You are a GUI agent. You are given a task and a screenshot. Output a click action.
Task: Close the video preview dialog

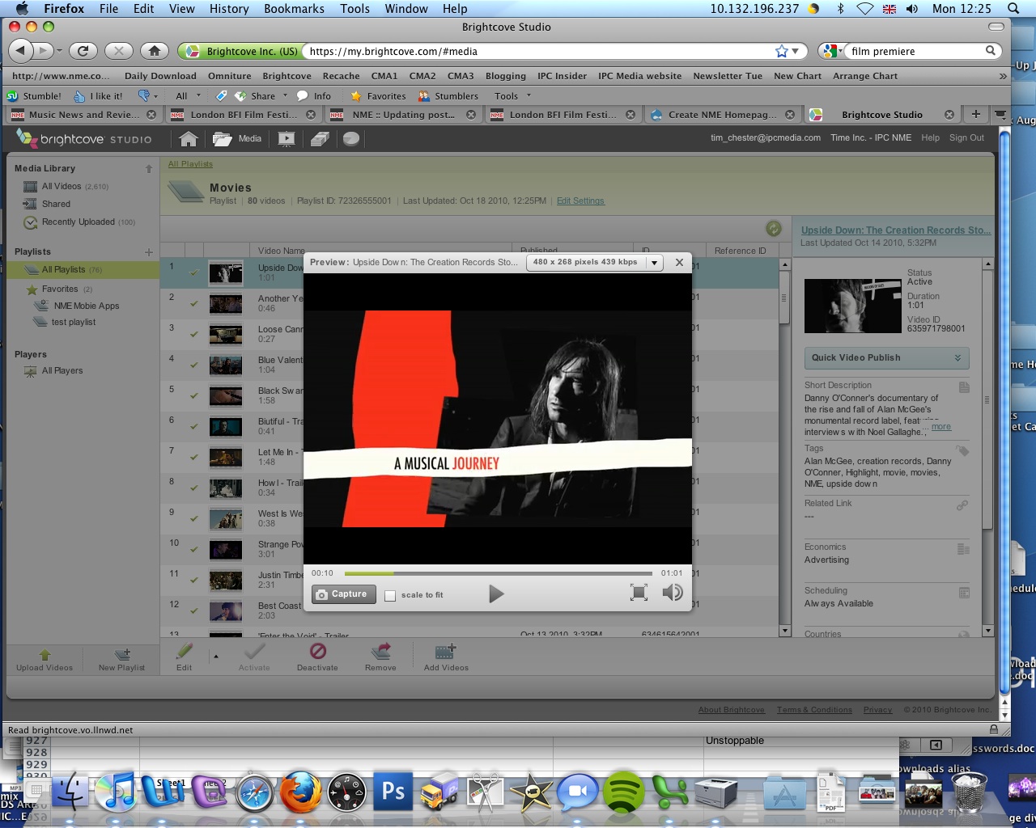[679, 262]
